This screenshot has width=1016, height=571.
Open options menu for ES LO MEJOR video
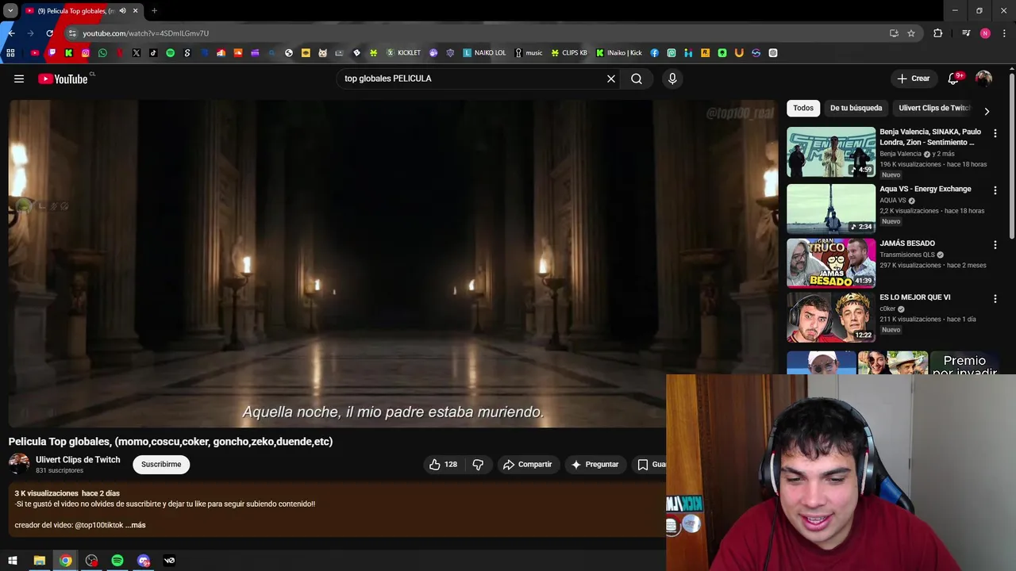995,299
